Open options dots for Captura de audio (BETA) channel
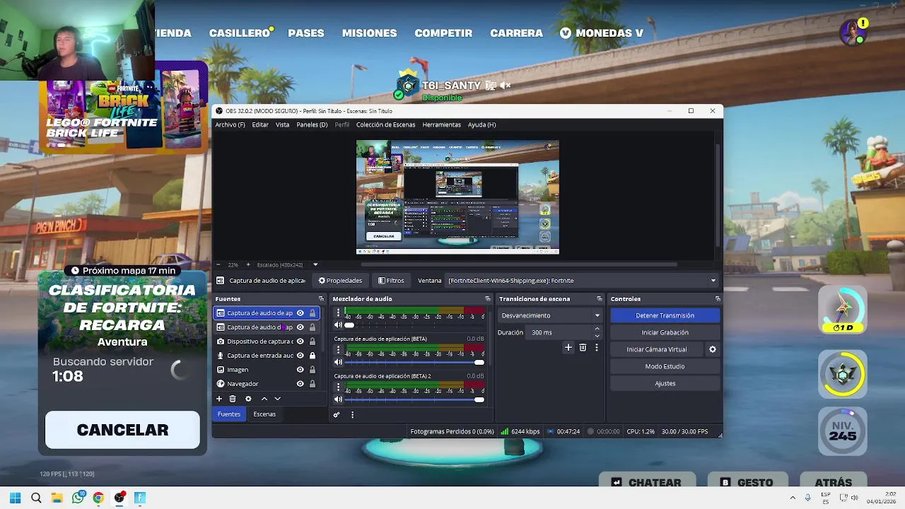This screenshot has height=509, width=905. (x=338, y=350)
